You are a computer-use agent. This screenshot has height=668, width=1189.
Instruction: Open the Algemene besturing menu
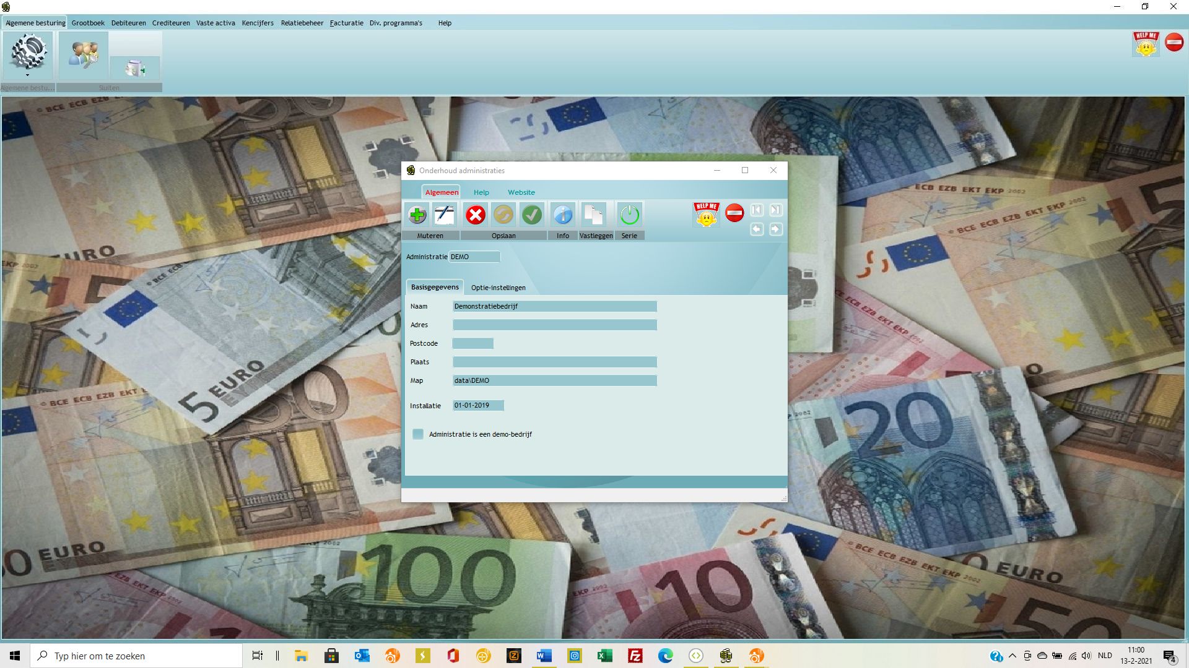35,23
